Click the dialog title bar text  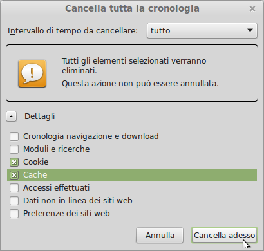(132, 8)
